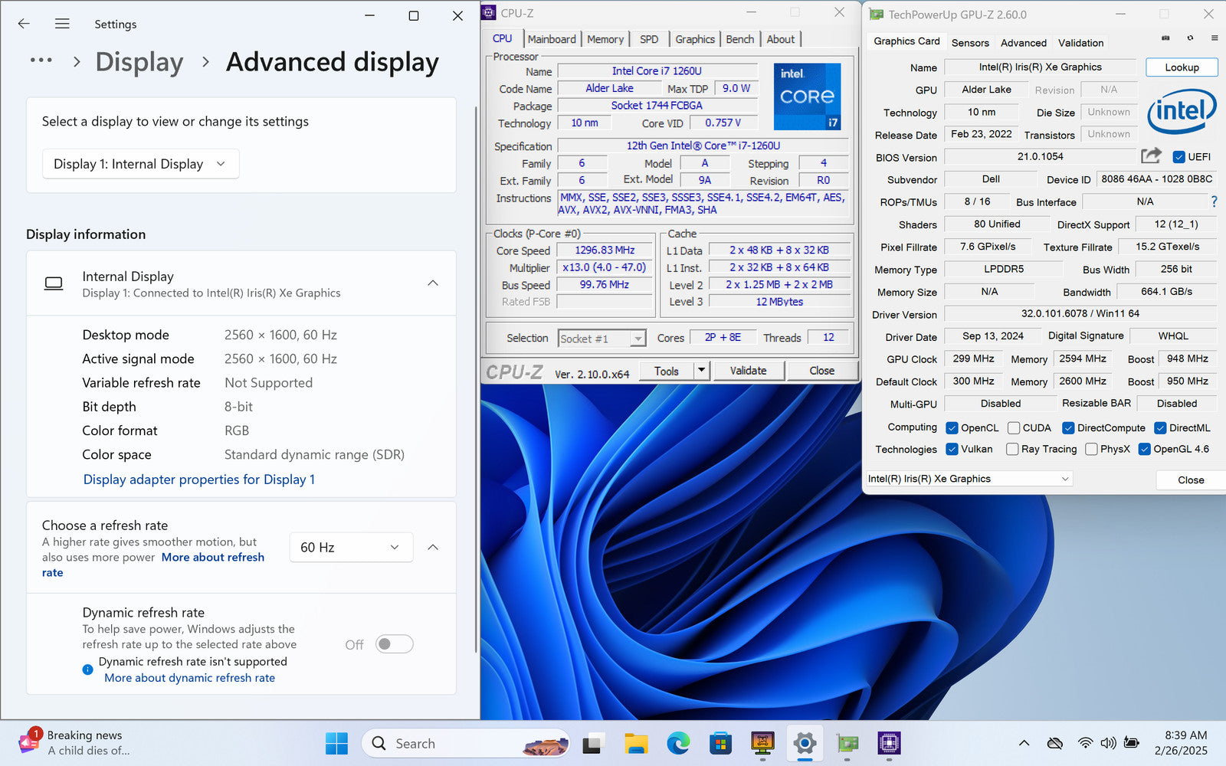Image resolution: width=1226 pixels, height=766 pixels.
Task: Open the 60 Hz refresh rate dropdown
Action: (x=351, y=547)
